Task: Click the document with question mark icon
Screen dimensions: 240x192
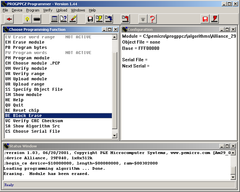Action: (63, 19)
